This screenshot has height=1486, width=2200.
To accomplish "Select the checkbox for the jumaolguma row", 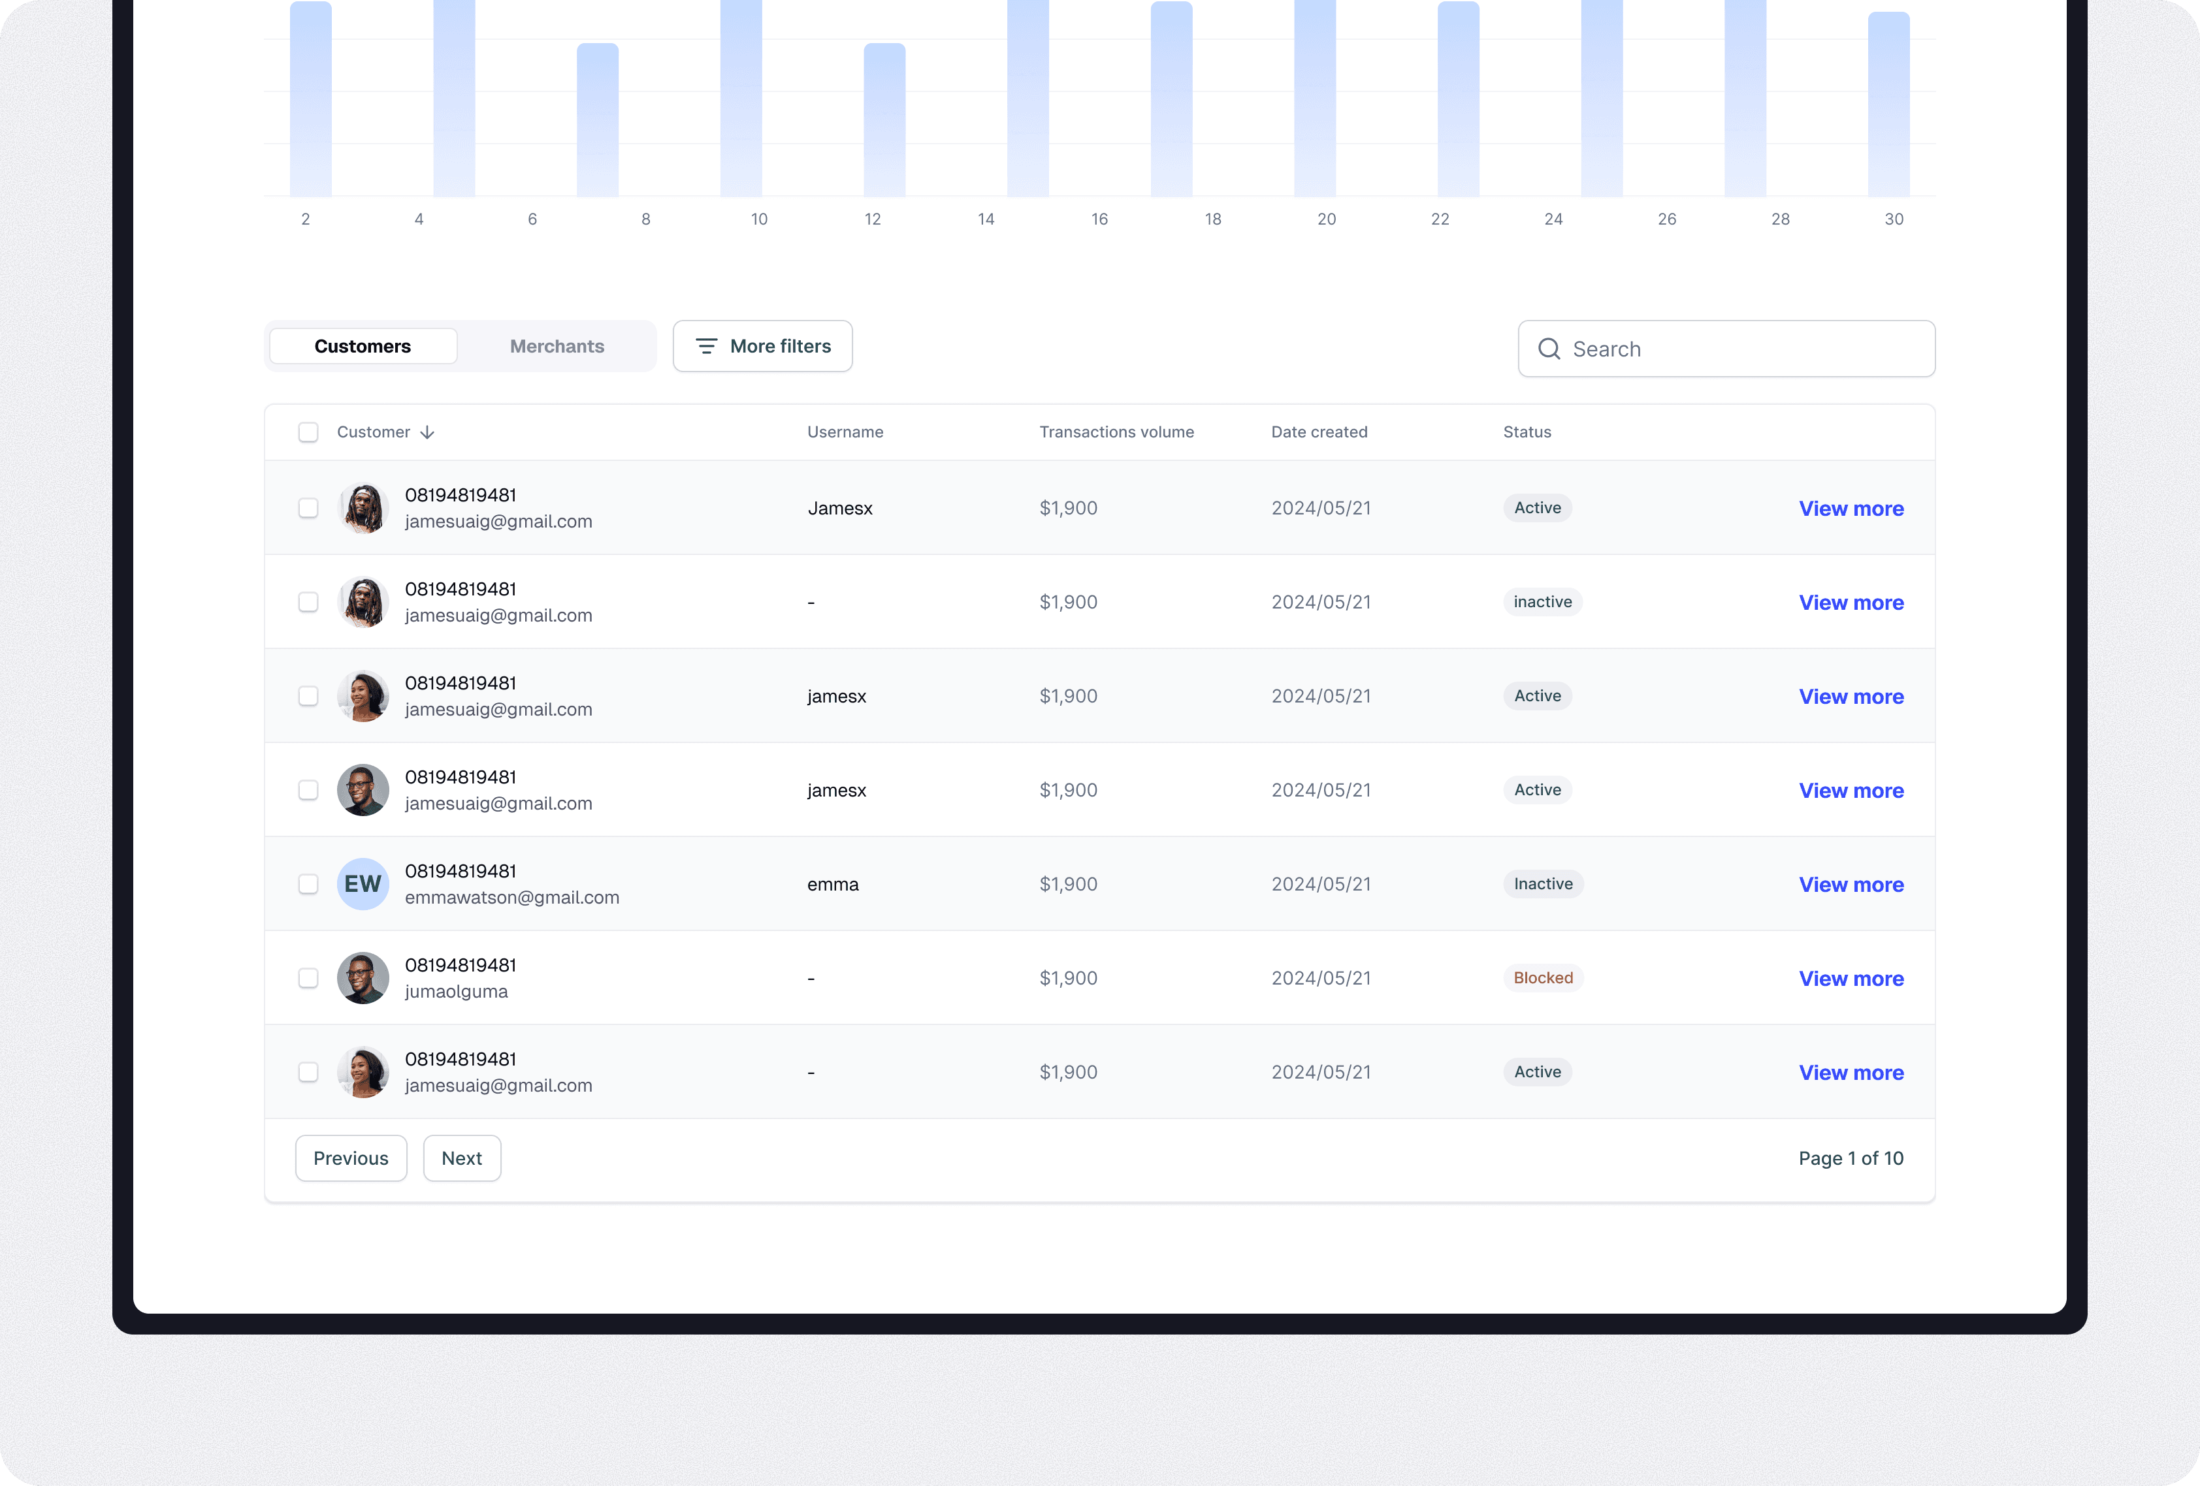I will [x=308, y=978].
